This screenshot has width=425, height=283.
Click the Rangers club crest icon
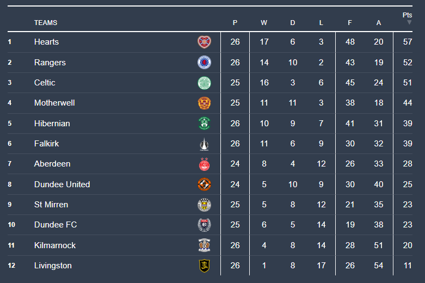click(204, 63)
